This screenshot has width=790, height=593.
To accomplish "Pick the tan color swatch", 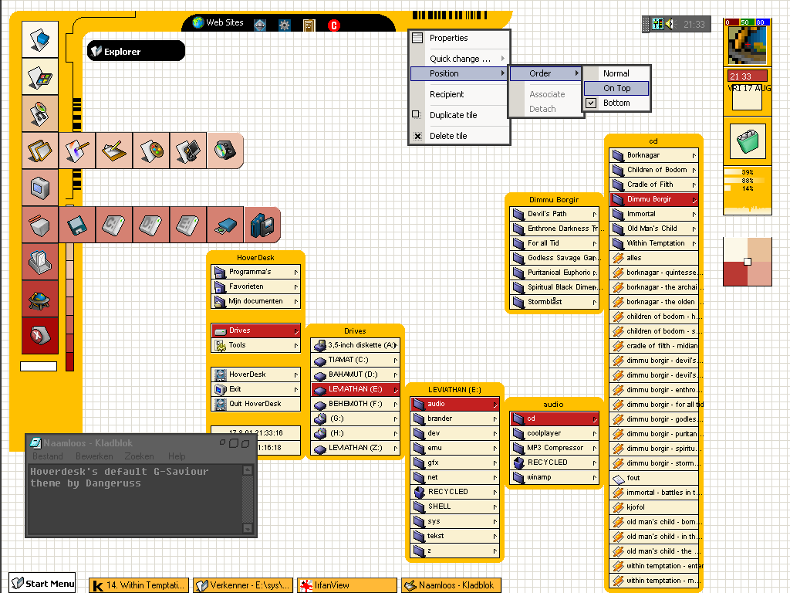I will point(760,250).
